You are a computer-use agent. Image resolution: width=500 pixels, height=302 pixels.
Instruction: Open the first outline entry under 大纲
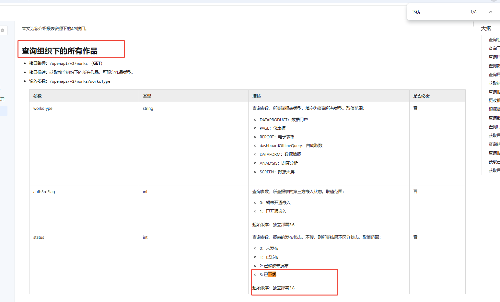tap(494, 40)
